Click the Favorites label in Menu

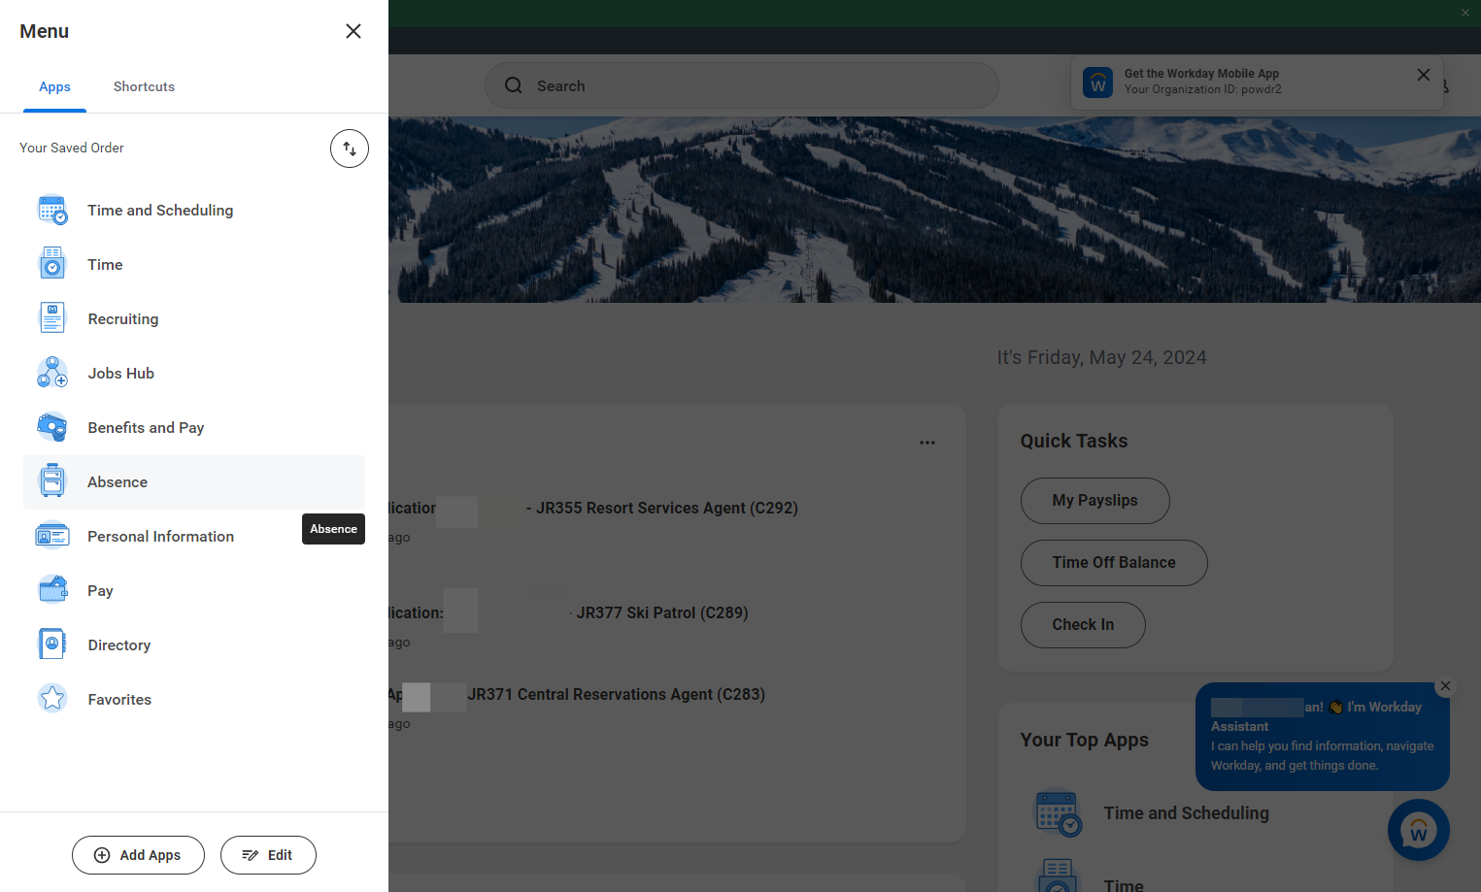[x=119, y=700]
